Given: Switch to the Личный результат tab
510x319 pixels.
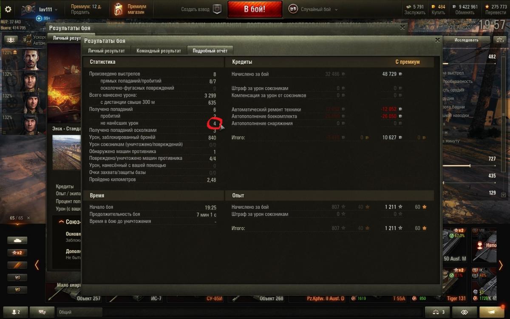Looking at the screenshot, I should pos(106,51).
